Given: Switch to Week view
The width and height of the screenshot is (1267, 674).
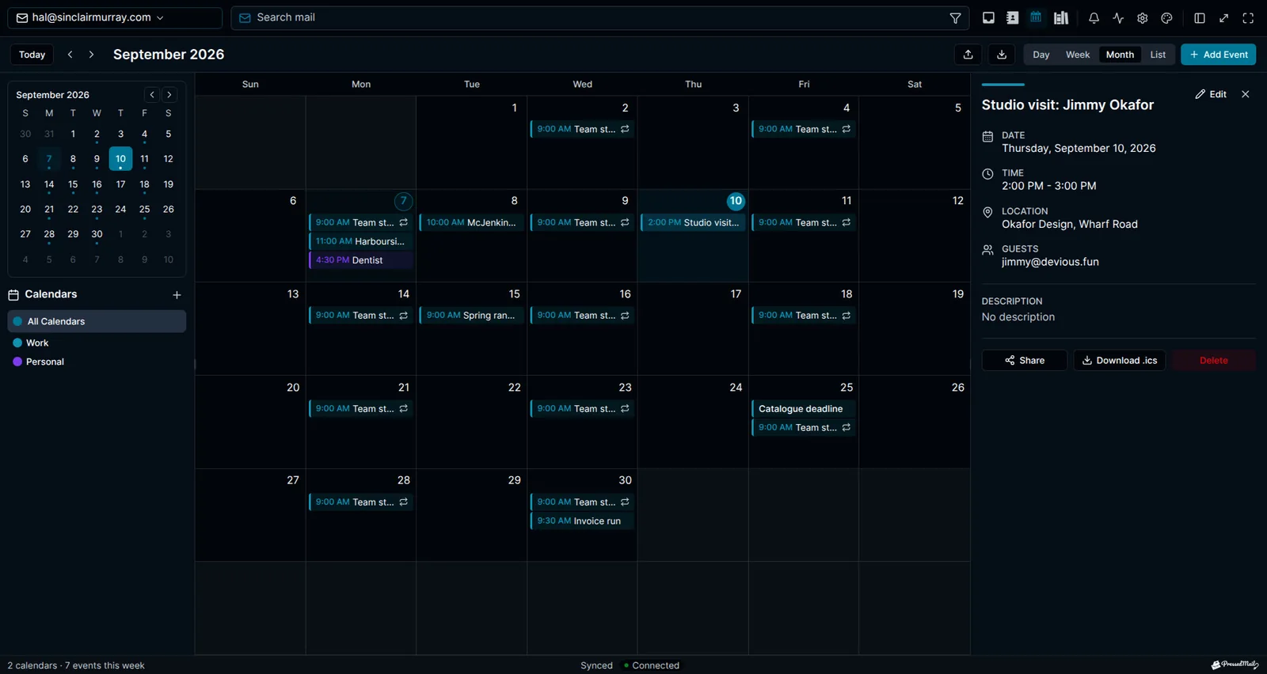Looking at the screenshot, I should point(1078,55).
